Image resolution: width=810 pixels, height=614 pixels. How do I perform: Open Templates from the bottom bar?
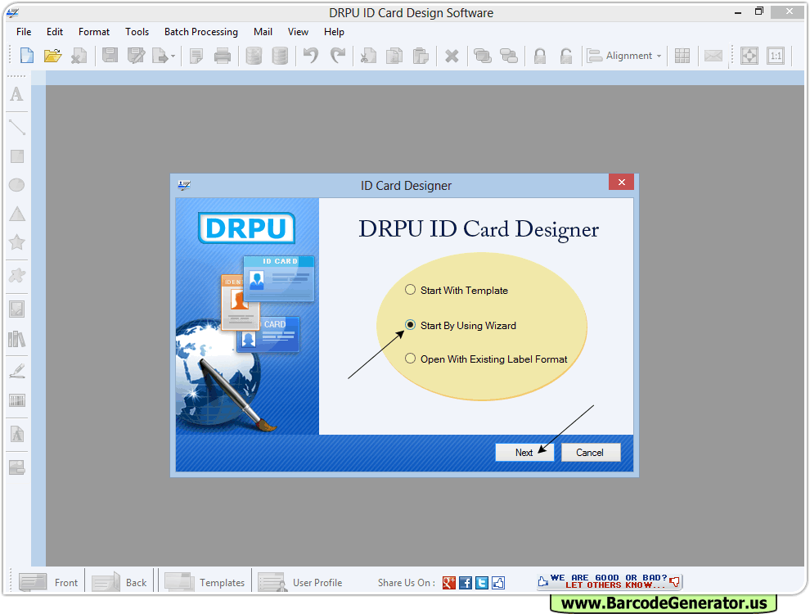click(205, 582)
